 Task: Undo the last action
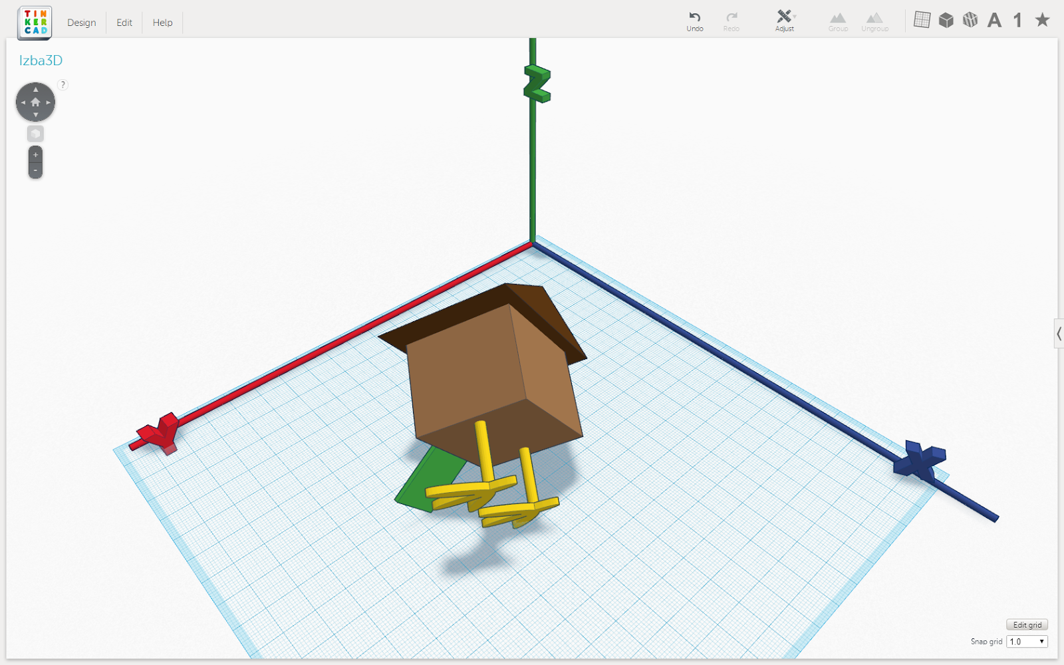pos(695,21)
